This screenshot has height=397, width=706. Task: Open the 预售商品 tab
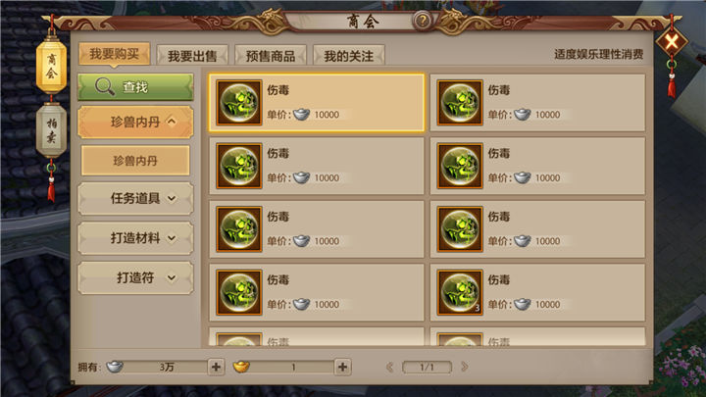[271, 55]
